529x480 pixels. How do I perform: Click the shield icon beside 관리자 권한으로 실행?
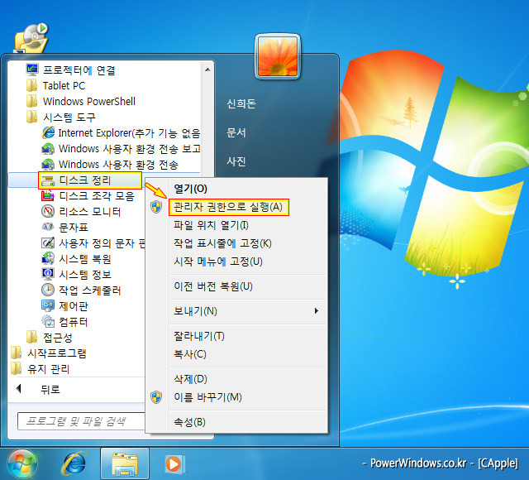(156, 207)
